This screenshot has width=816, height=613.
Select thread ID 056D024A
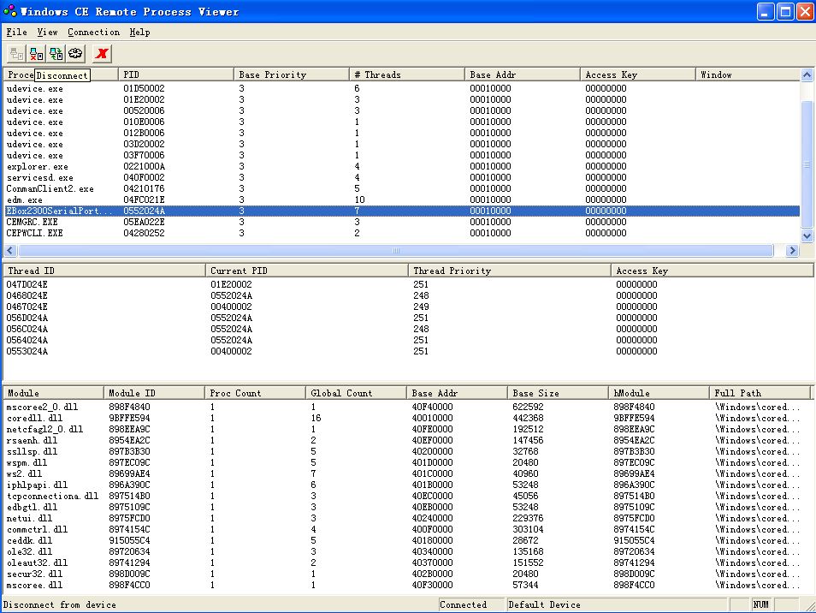[408, 318]
